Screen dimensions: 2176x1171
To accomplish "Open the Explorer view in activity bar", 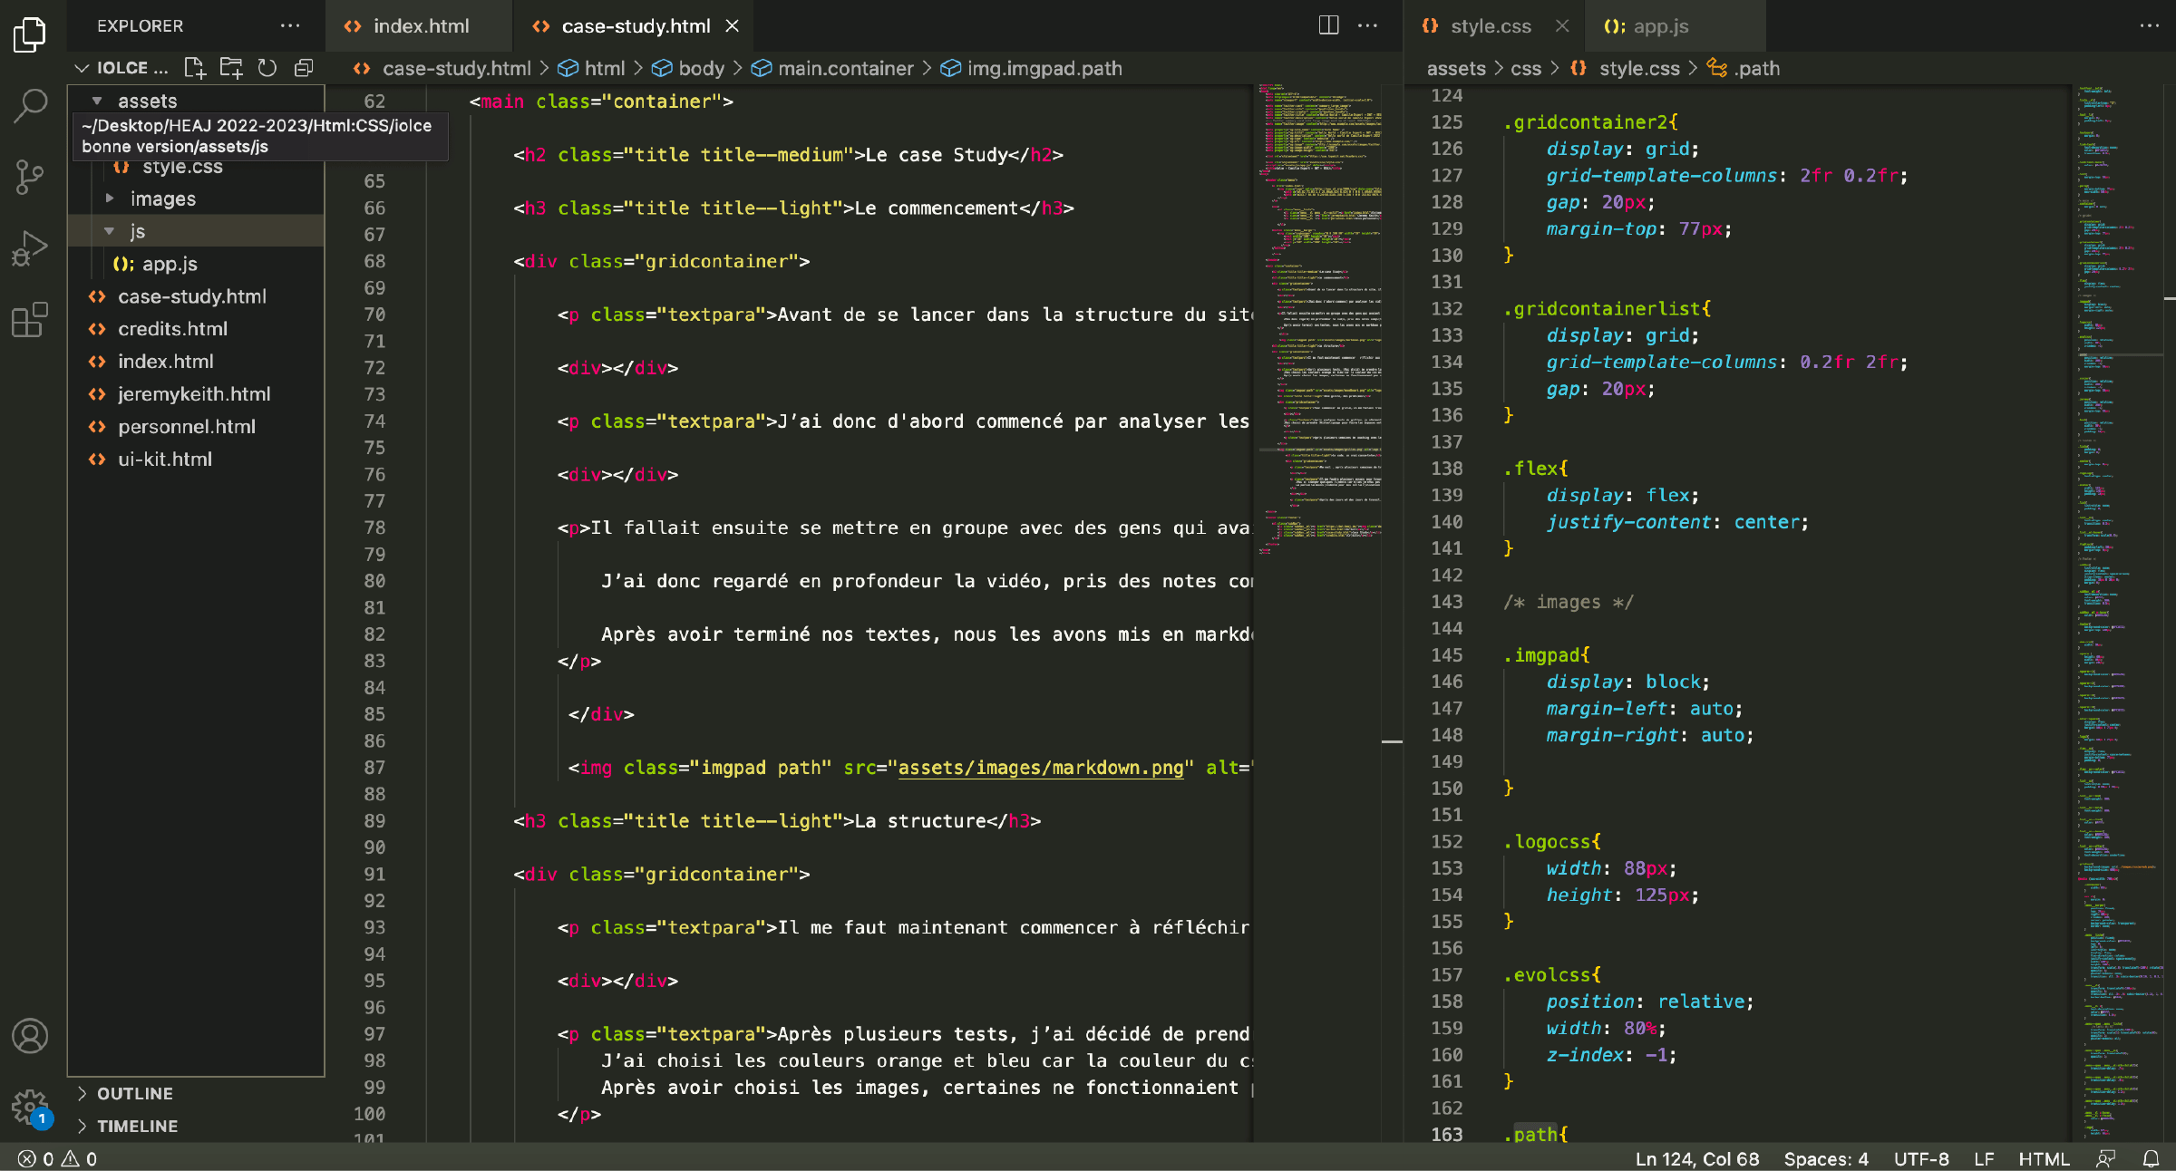I will tap(30, 35).
